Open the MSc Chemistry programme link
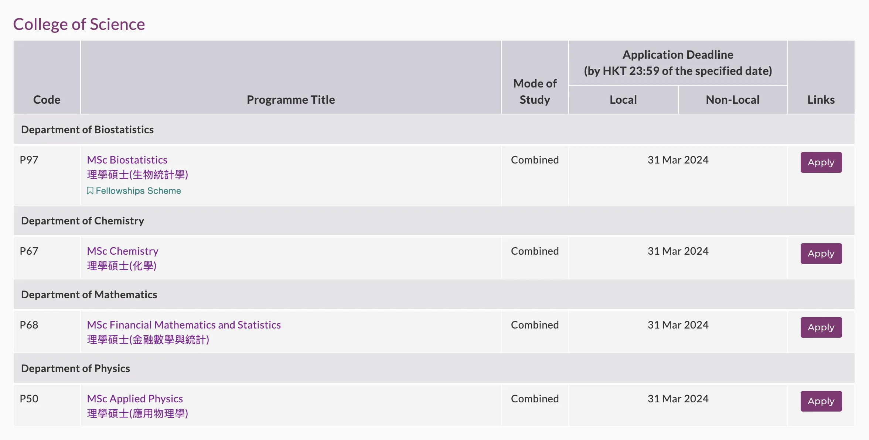The height and width of the screenshot is (440, 869). [123, 251]
